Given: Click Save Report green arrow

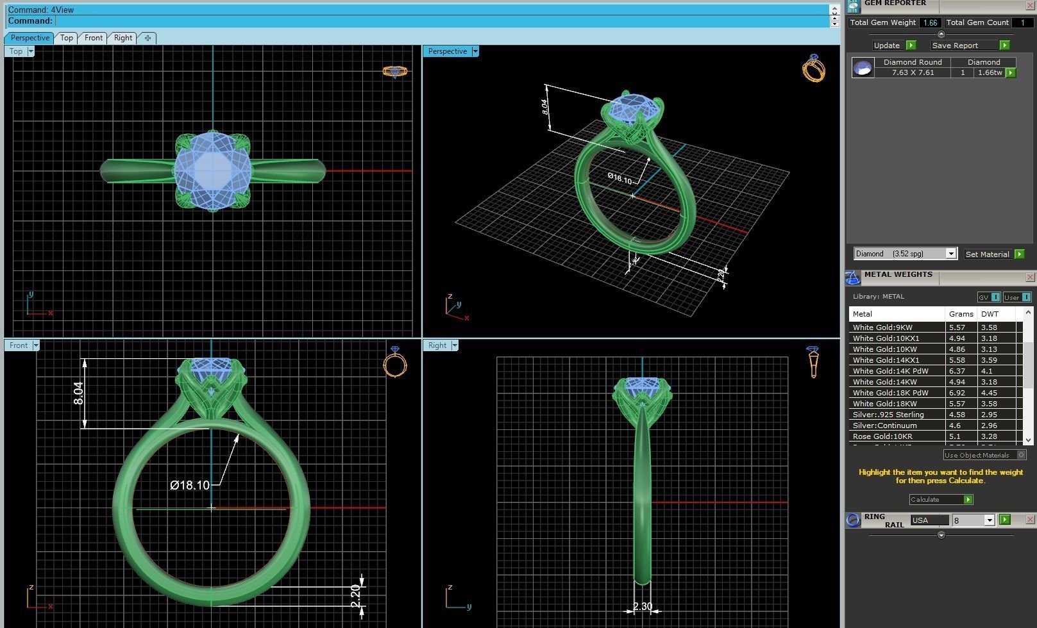Looking at the screenshot, I should 1004,45.
